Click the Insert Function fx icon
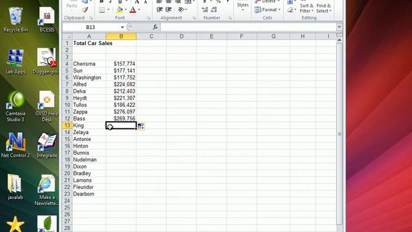The width and height of the screenshot is (412, 232). point(155,27)
